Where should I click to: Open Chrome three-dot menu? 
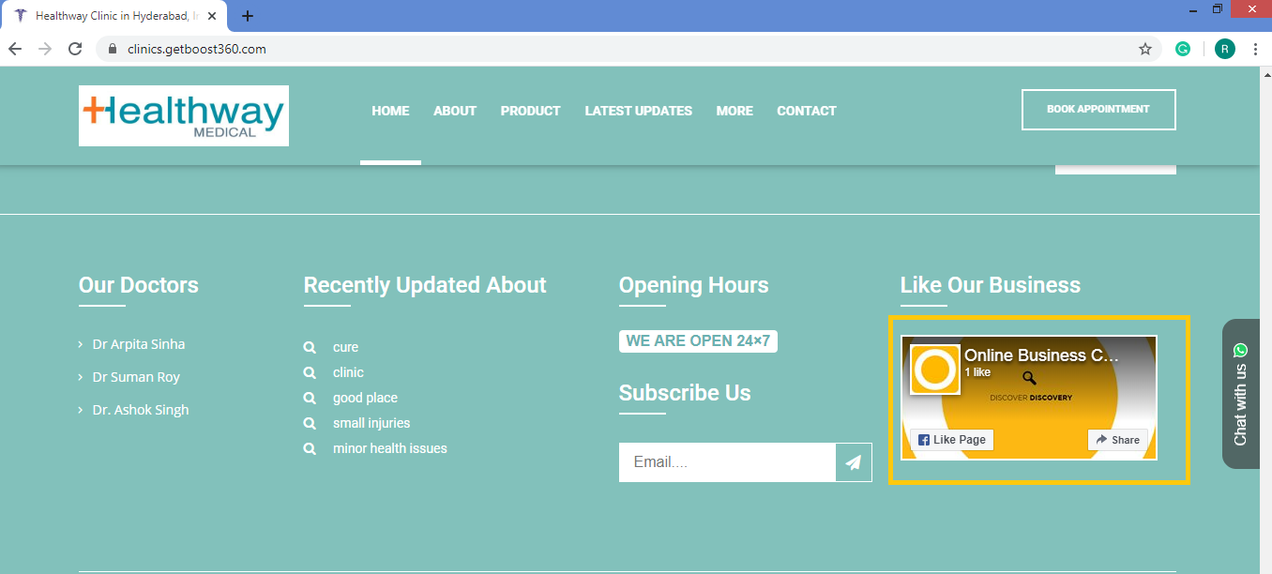(x=1255, y=49)
